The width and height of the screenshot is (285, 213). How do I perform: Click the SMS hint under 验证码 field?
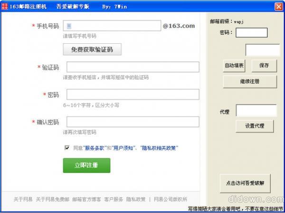pos(106,77)
